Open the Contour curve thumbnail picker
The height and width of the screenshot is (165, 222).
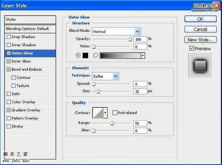pyautogui.click(x=98, y=113)
